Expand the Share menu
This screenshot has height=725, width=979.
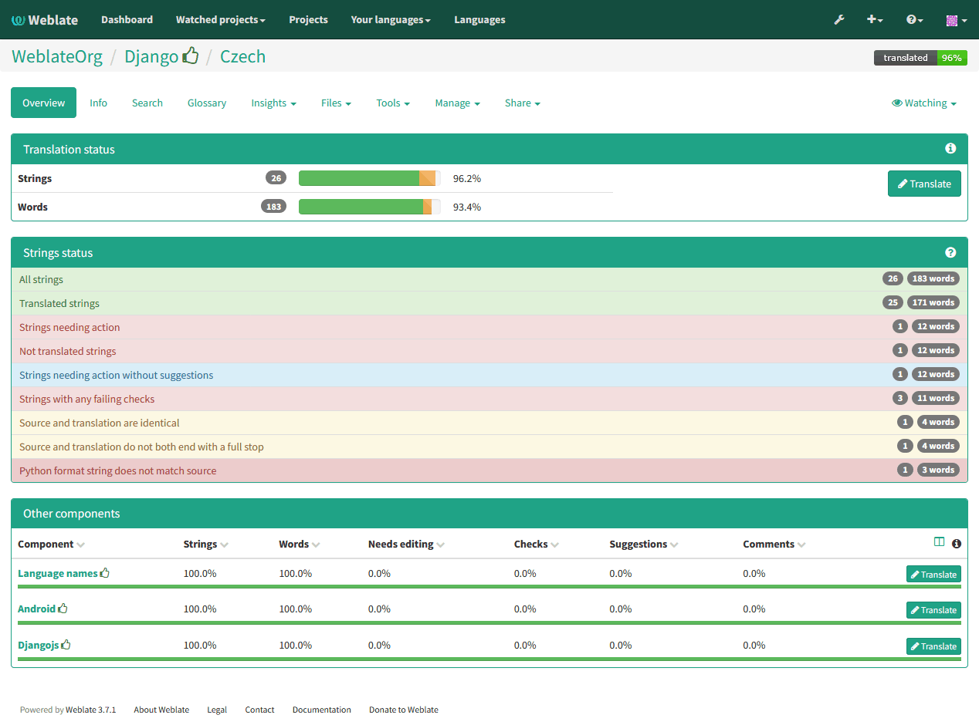[x=523, y=103]
